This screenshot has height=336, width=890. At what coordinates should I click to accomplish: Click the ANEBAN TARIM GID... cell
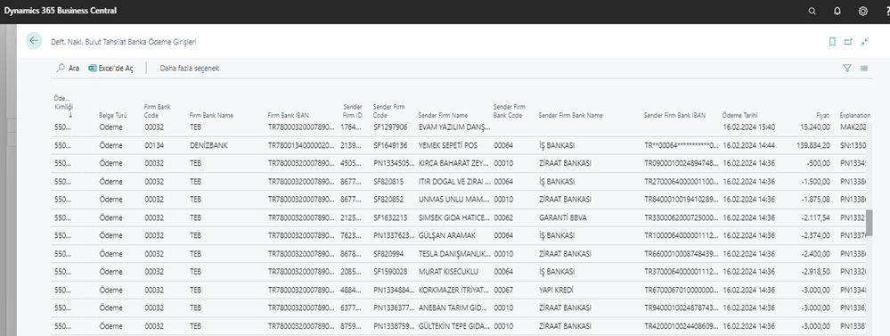pos(453,308)
